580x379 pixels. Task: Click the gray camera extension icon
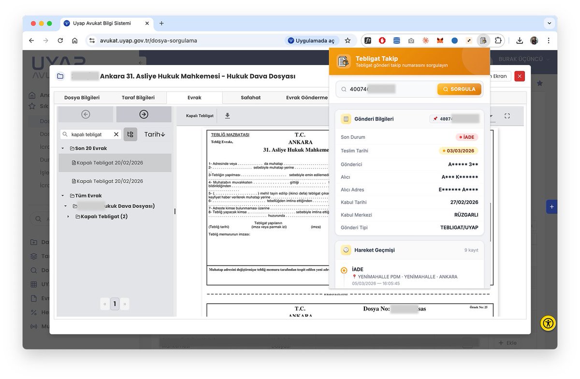(x=411, y=41)
